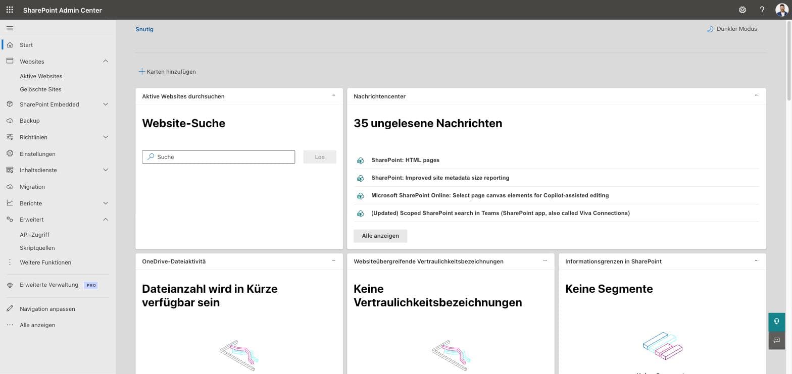
Task: Expand the Richtlinien chevron
Action: 106,137
